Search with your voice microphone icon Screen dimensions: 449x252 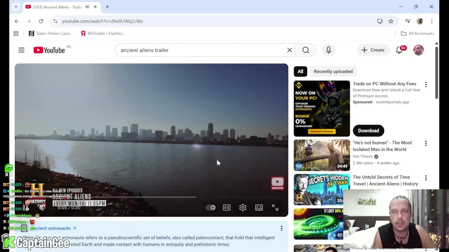tap(329, 50)
